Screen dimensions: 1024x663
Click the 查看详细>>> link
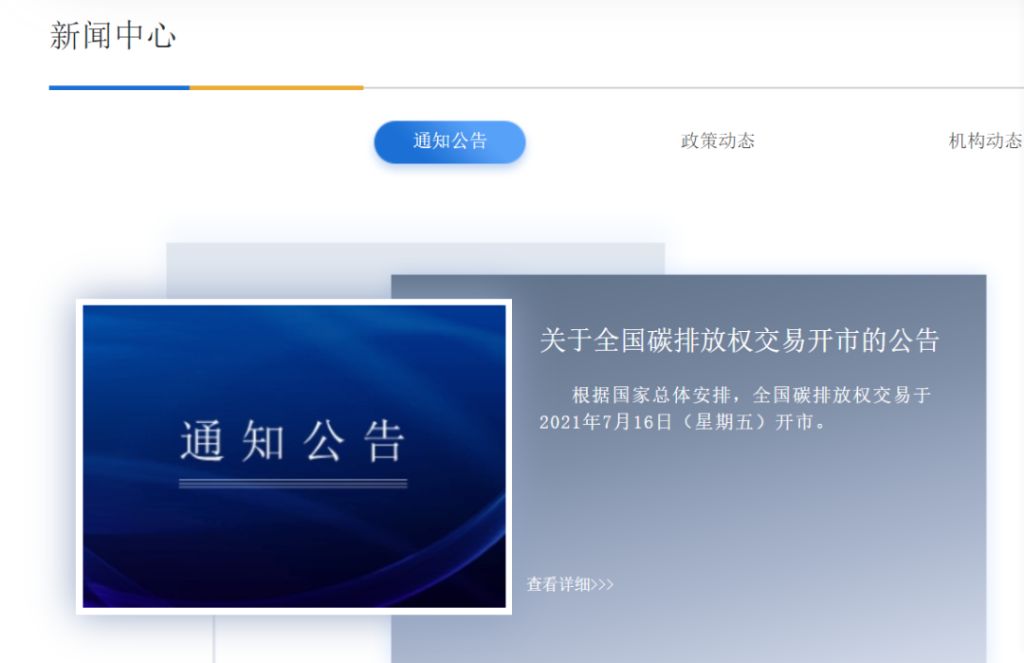tap(570, 585)
